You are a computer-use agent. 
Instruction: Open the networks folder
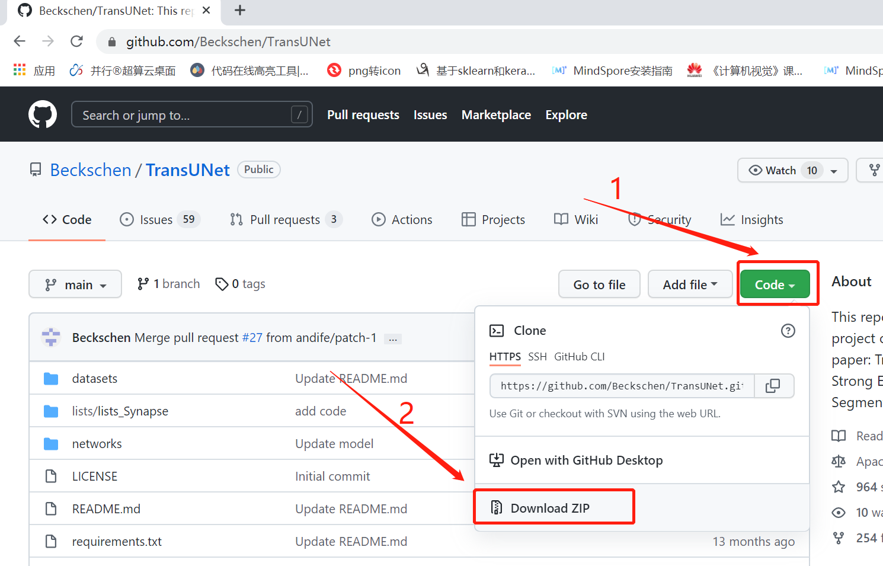click(97, 444)
